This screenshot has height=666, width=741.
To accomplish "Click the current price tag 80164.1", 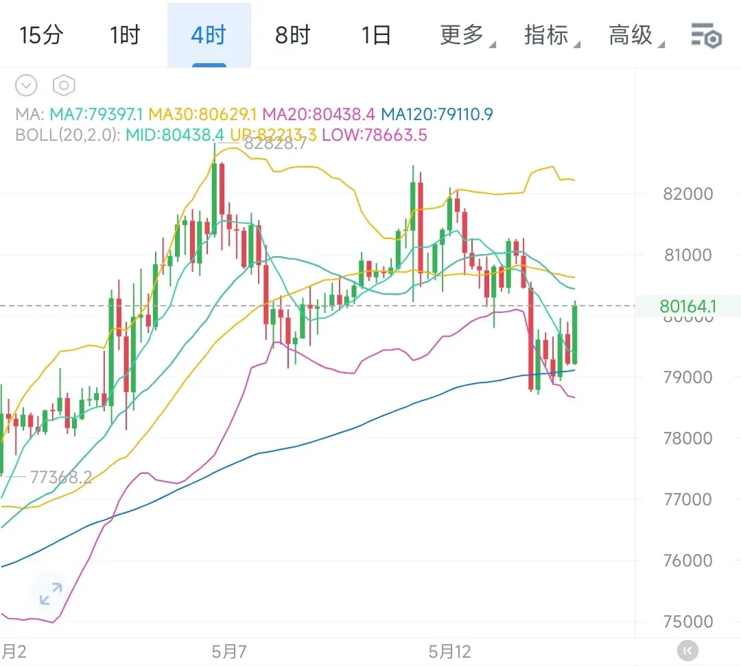I will (688, 306).
